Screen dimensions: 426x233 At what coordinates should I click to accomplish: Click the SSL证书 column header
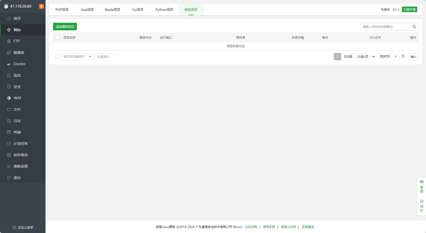[375, 37]
